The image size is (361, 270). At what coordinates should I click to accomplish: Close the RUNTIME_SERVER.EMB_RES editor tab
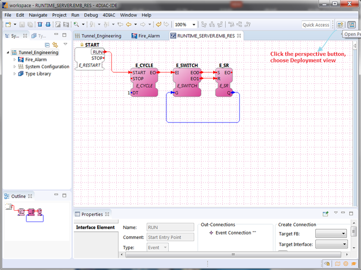[x=239, y=36]
